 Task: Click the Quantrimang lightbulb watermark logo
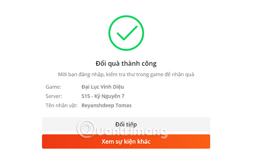87,129
